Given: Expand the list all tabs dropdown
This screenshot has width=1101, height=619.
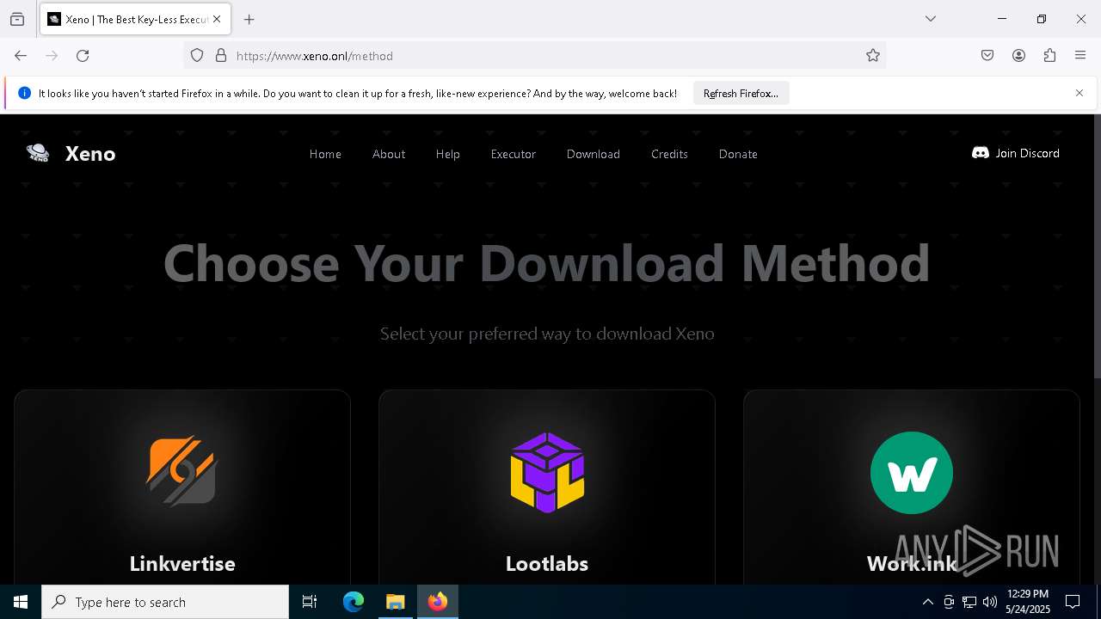Looking at the screenshot, I should tap(931, 19).
